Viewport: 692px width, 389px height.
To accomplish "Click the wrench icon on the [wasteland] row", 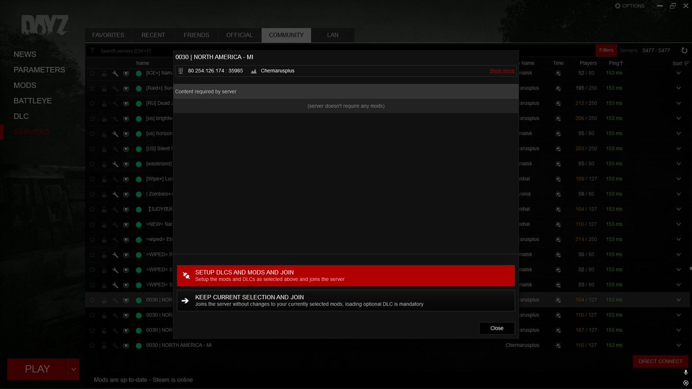I will pyautogui.click(x=115, y=164).
